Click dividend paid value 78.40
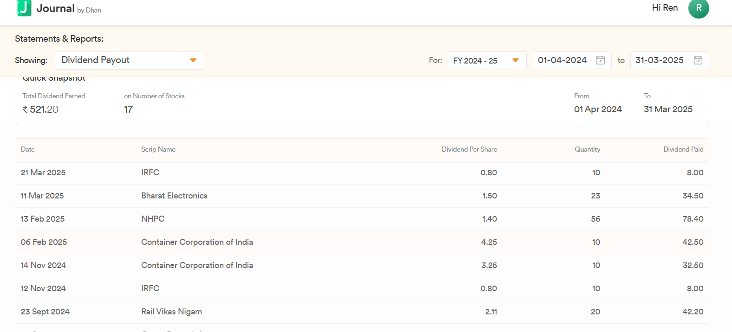The height and width of the screenshot is (332, 732). coord(693,219)
